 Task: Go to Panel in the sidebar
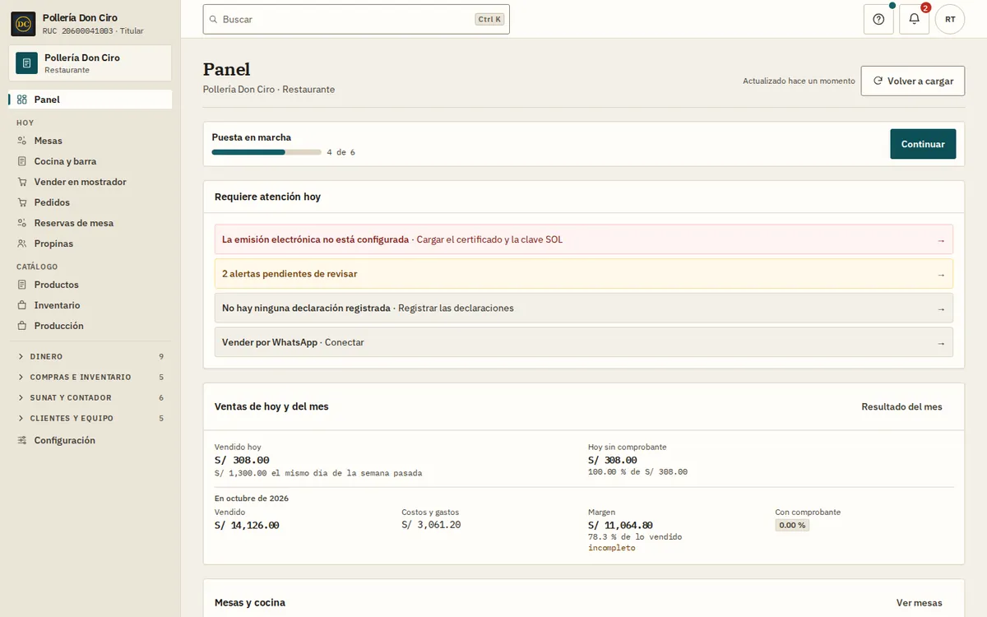[x=90, y=100]
